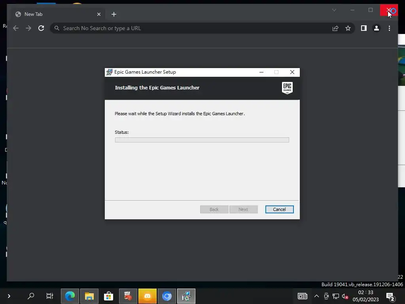Click the installation status progress bar
Viewport: 405px width, 304px height.
(202, 140)
